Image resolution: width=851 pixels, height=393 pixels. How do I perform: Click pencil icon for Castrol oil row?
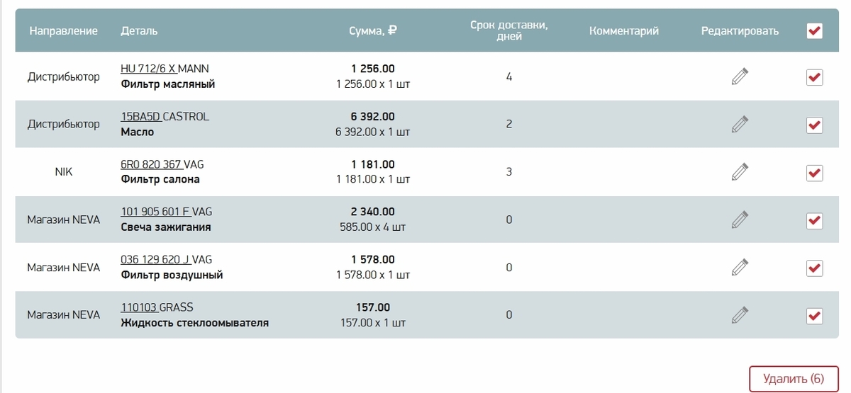740,124
